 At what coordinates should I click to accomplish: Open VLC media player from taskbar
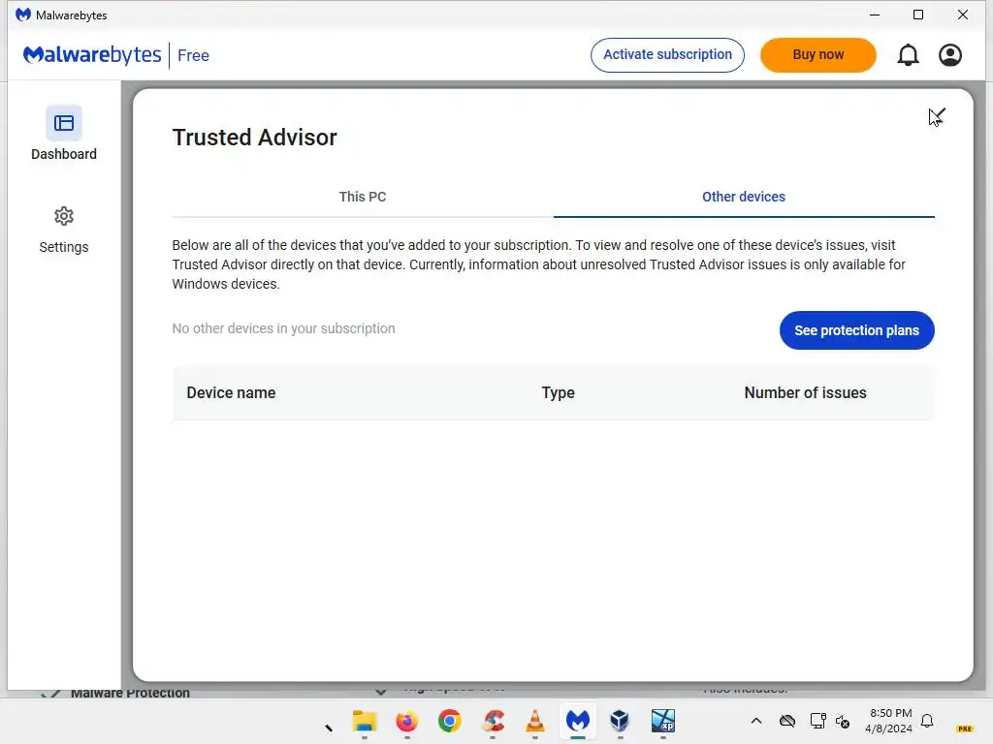(535, 721)
